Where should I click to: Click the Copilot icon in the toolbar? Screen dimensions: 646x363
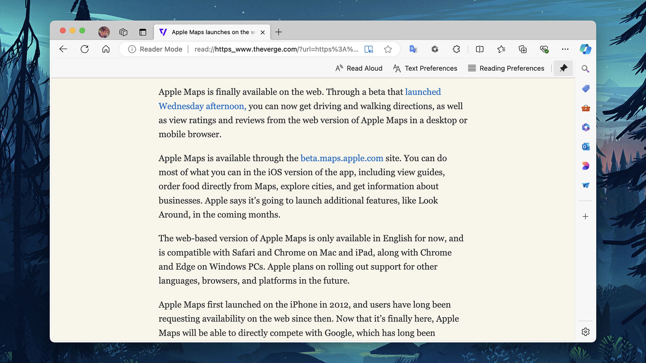[585, 49]
